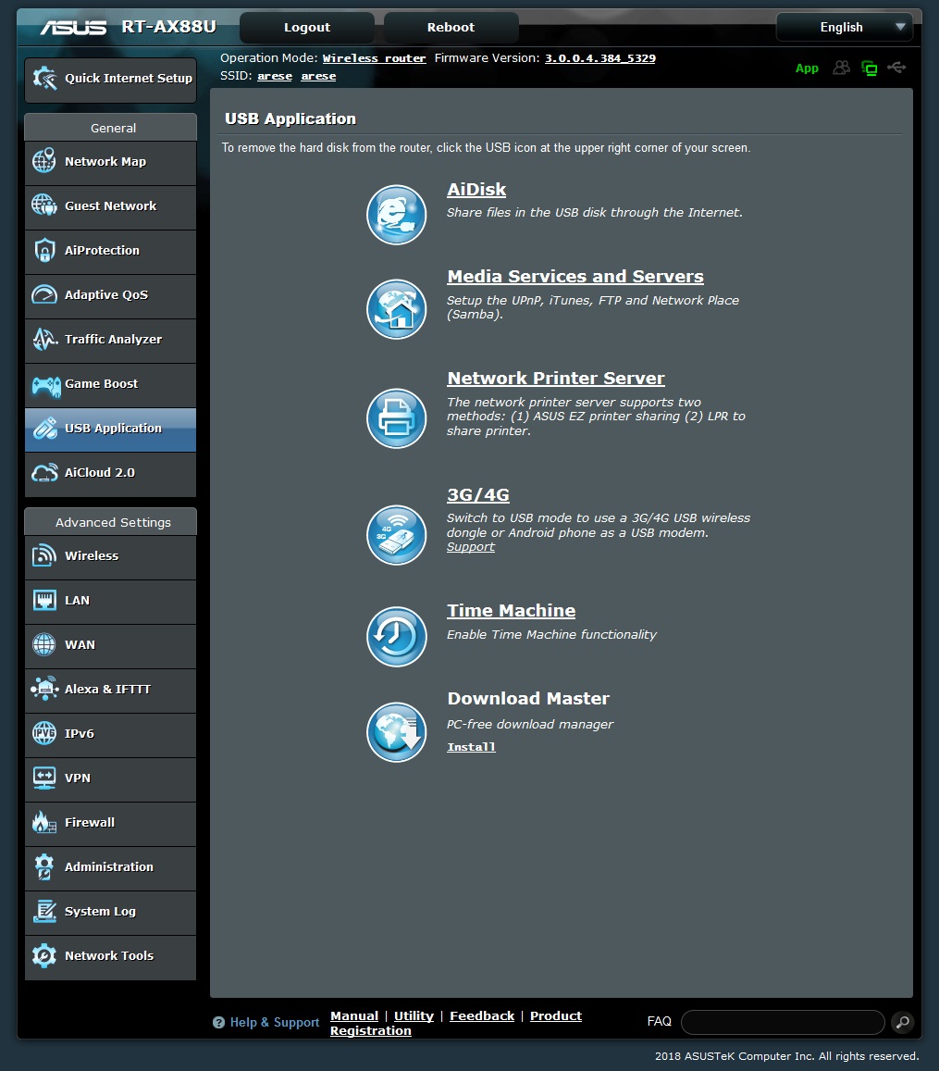Screen dimensions: 939x1071
Task: Click the System Log notepad icon
Action: point(44,911)
